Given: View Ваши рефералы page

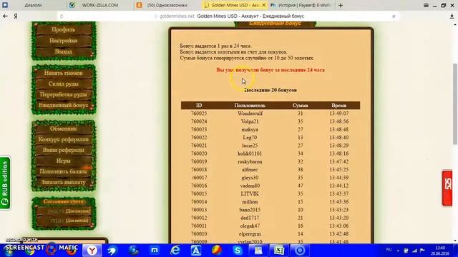Looking at the screenshot, I should [x=64, y=150].
